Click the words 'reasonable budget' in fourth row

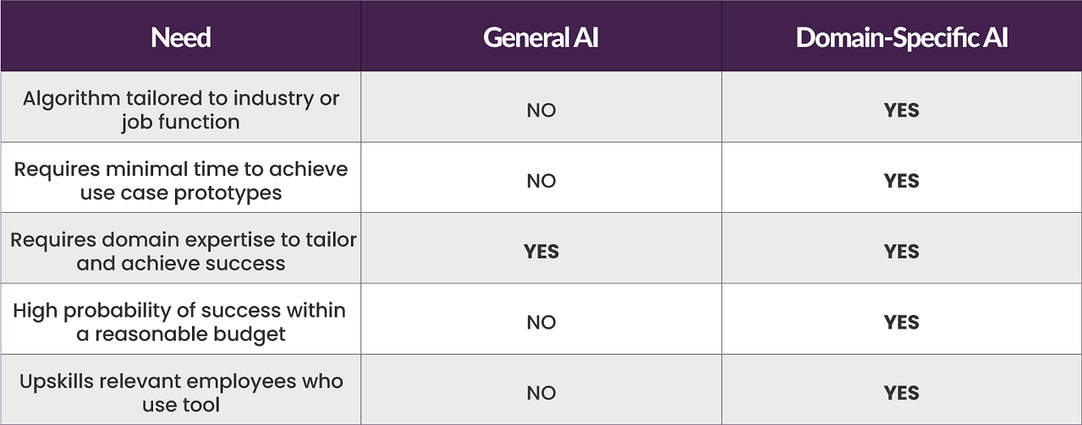tap(190, 335)
